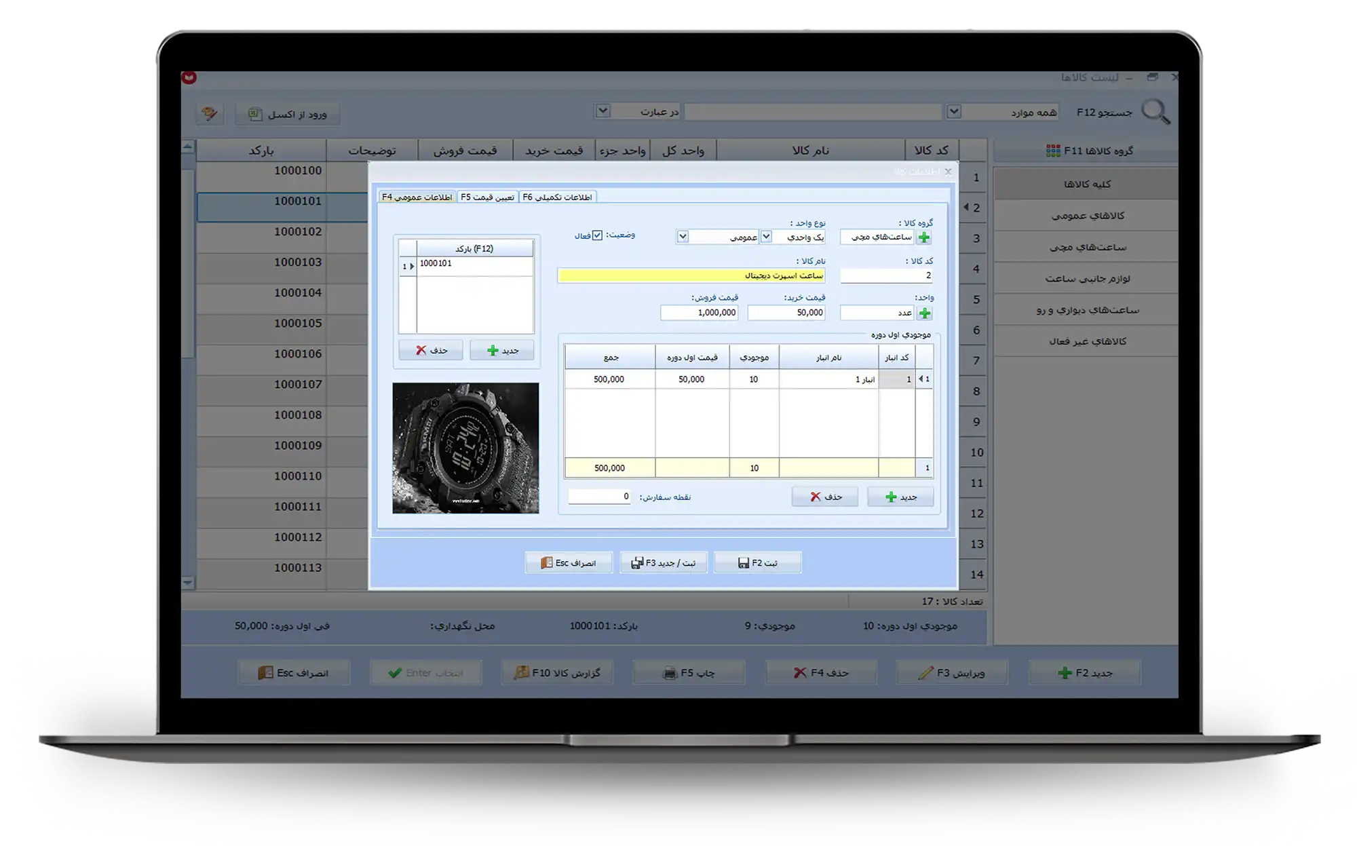Click Import from Excel button (ورود از اکسل)
The width and height of the screenshot is (1357, 846).
tap(288, 114)
